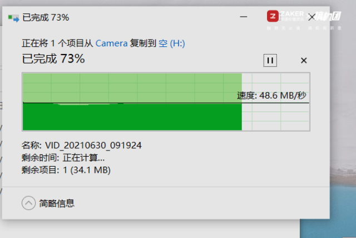Cancel the copy using the X beside pause
This screenshot has width=356, height=238.
coord(304,61)
